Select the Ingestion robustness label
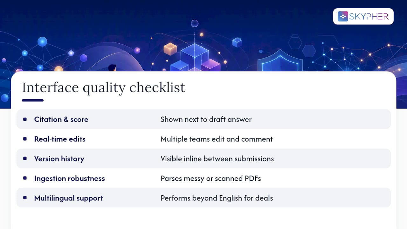407x229 pixels. (70, 178)
